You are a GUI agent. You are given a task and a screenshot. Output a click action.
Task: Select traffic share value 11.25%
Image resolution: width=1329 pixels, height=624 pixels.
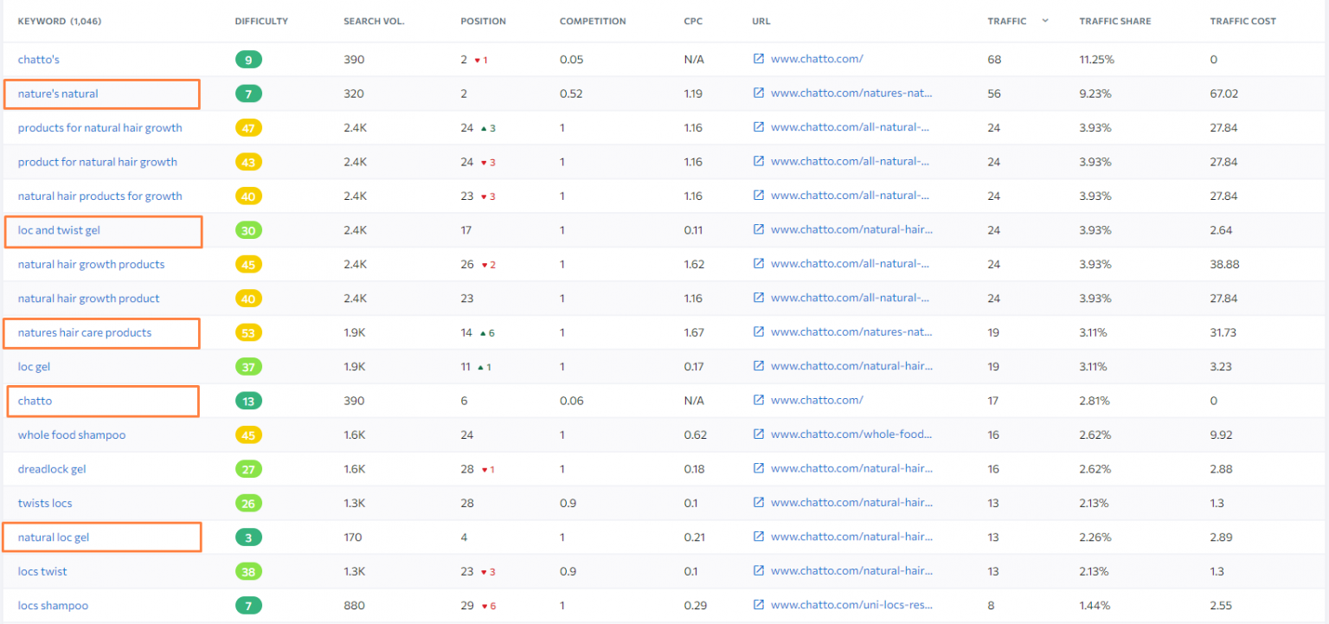pos(1096,60)
